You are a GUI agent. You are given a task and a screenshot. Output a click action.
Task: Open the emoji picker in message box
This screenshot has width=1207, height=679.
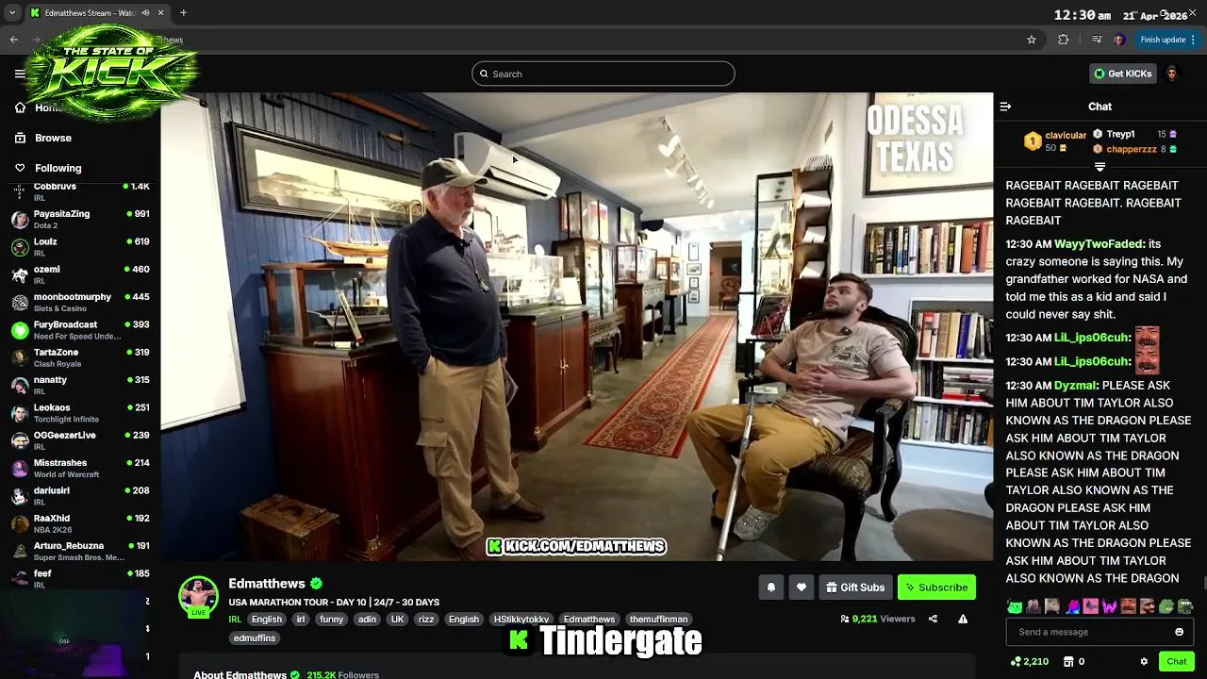[x=1179, y=632]
